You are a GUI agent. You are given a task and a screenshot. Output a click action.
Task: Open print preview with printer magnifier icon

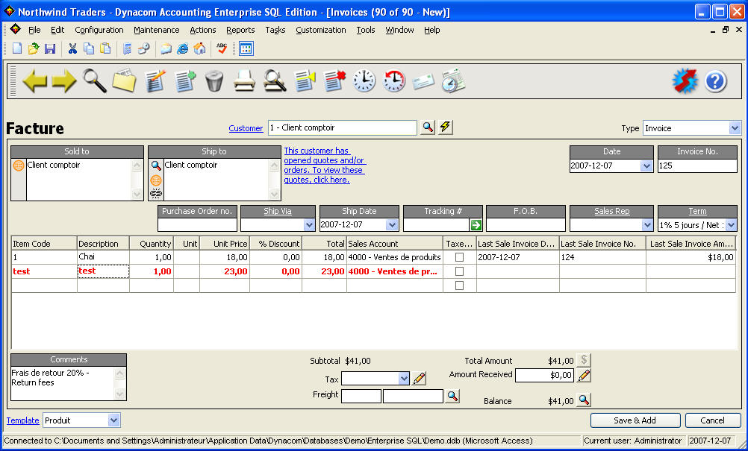[275, 81]
